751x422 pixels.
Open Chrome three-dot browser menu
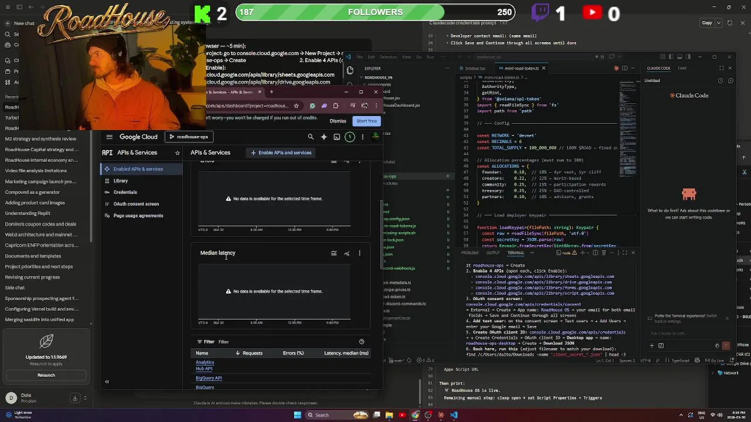(377, 106)
